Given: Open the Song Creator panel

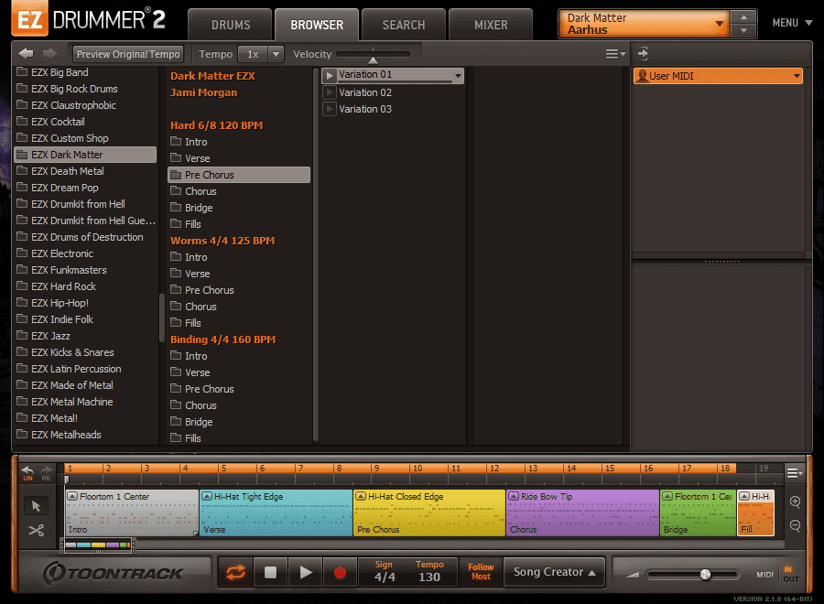Looking at the screenshot, I should click(555, 572).
